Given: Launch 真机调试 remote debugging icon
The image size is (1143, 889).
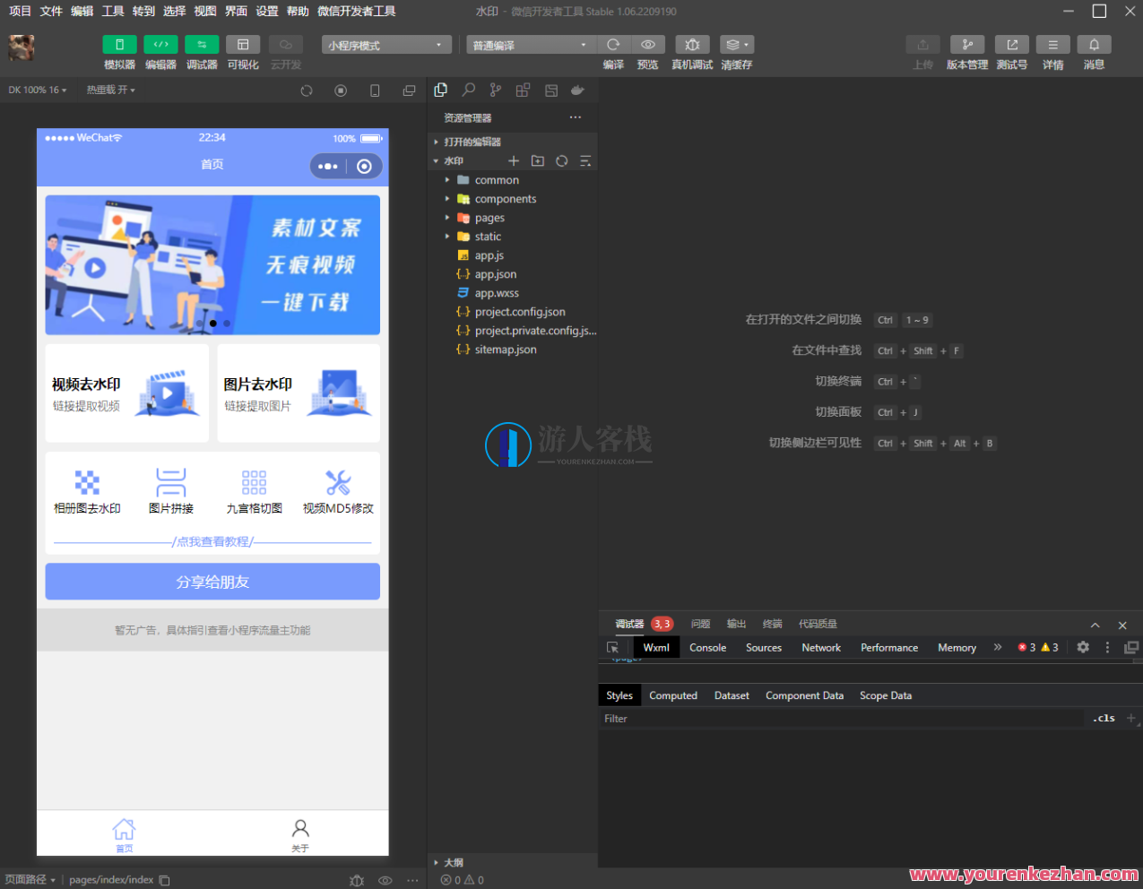Looking at the screenshot, I should click(x=690, y=44).
